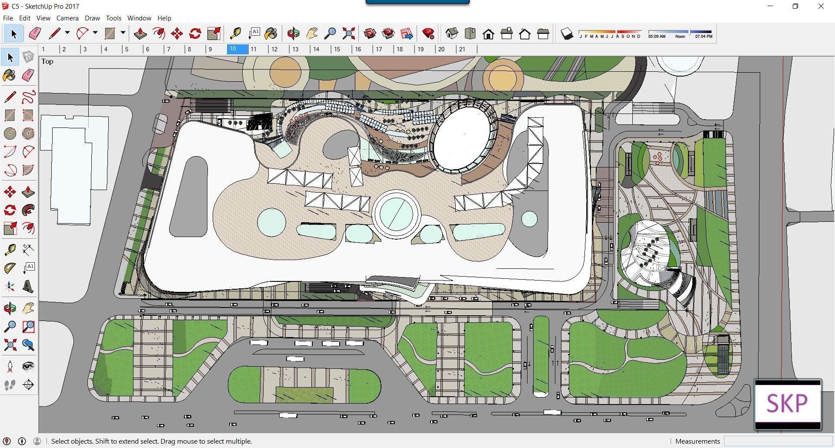The height and width of the screenshot is (448, 835).
Task: Open the Window menu
Action: pos(139,18)
